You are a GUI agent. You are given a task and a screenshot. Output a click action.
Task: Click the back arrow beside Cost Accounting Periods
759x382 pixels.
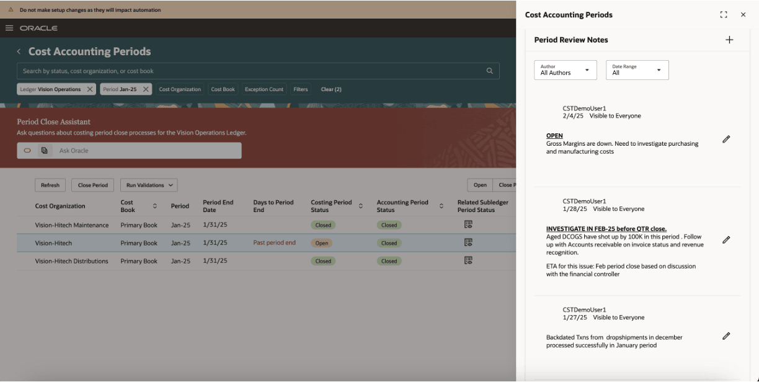pos(19,51)
